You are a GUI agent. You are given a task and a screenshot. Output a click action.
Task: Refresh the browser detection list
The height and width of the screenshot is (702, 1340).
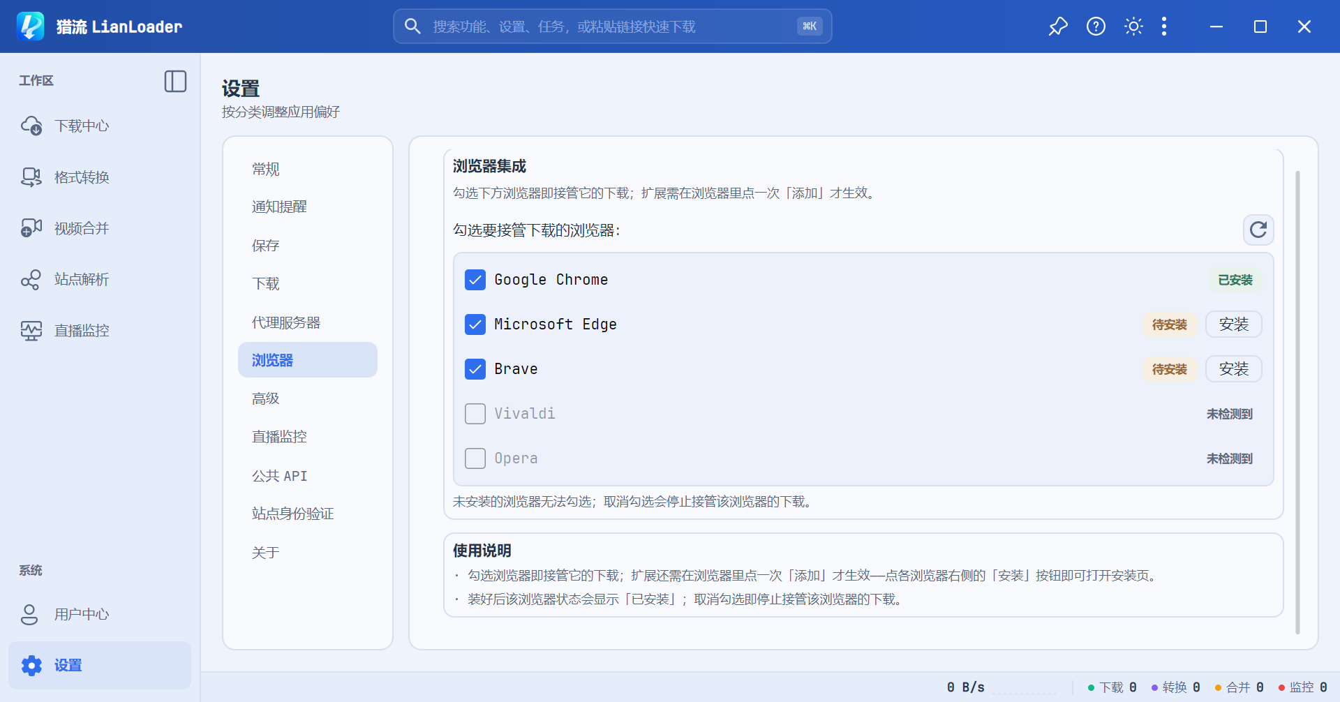coord(1258,230)
